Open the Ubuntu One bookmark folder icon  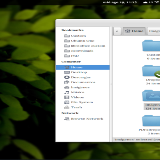67,41
